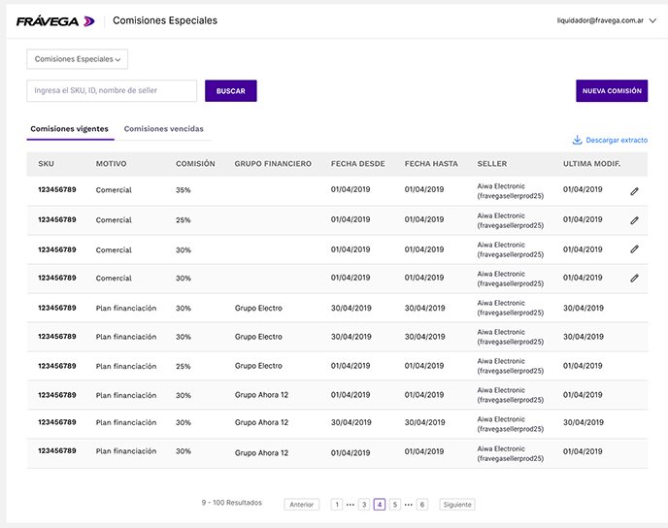Click the SKU column header
Image resolution: width=668 pixels, height=528 pixels.
pyautogui.click(x=46, y=163)
